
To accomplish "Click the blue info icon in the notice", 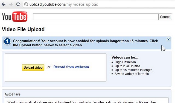I will [7, 41].
